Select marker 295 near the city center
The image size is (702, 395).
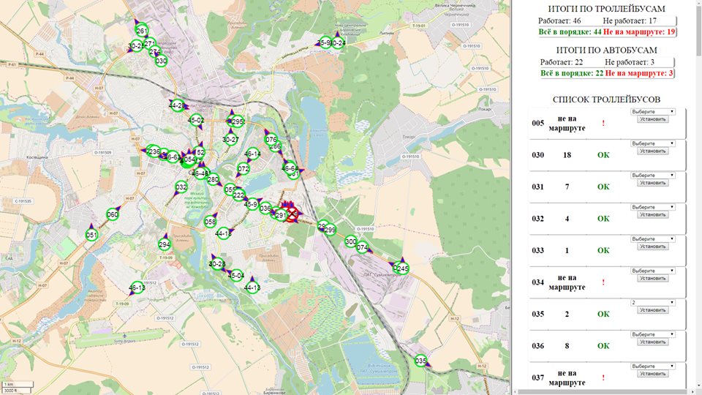pyautogui.click(x=238, y=121)
